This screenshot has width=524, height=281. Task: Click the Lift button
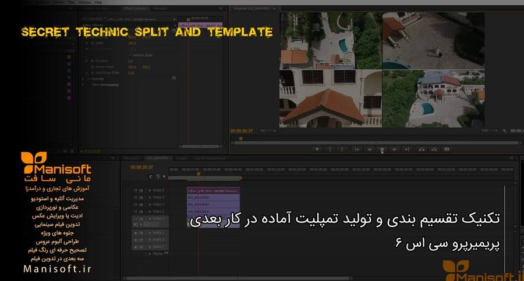pos(422,149)
